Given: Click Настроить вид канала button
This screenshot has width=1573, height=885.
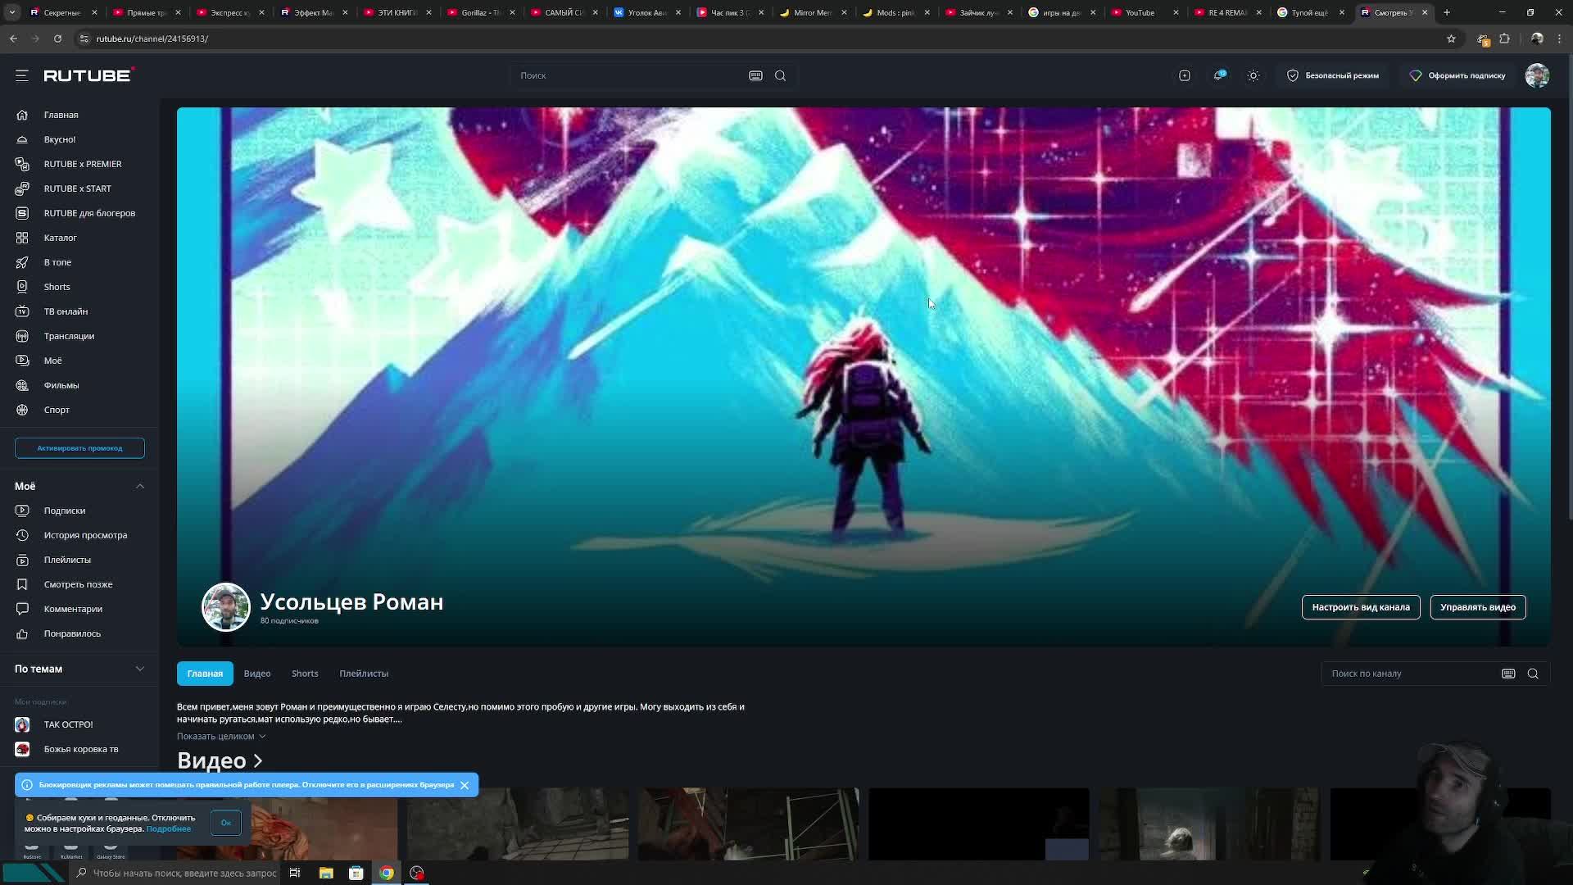Looking at the screenshot, I should coord(1360,607).
